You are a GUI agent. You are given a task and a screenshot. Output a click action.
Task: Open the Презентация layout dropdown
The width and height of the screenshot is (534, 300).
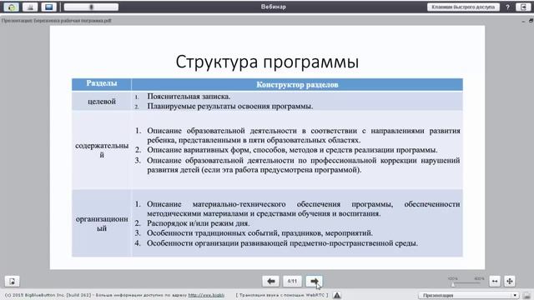coord(469,295)
